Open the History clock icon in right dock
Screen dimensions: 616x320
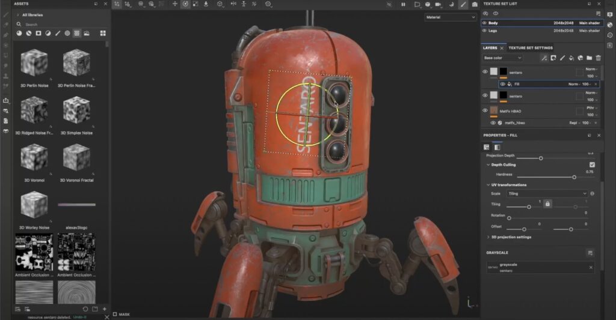coord(610,35)
